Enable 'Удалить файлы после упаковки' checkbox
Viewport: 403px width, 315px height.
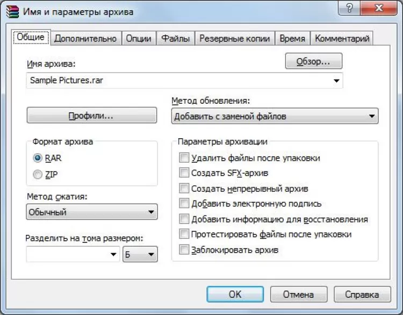point(184,158)
